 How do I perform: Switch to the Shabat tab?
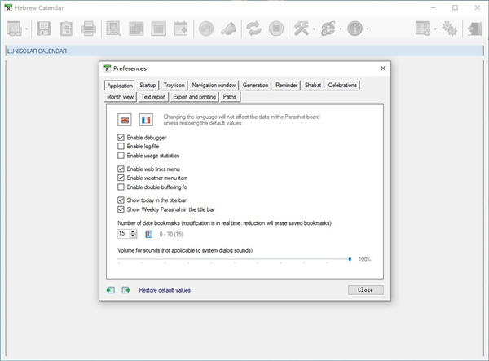(313, 85)
